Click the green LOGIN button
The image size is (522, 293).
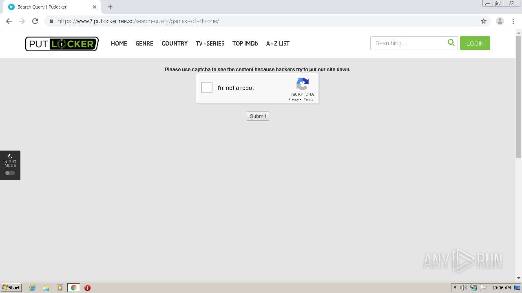coord(475,43)
